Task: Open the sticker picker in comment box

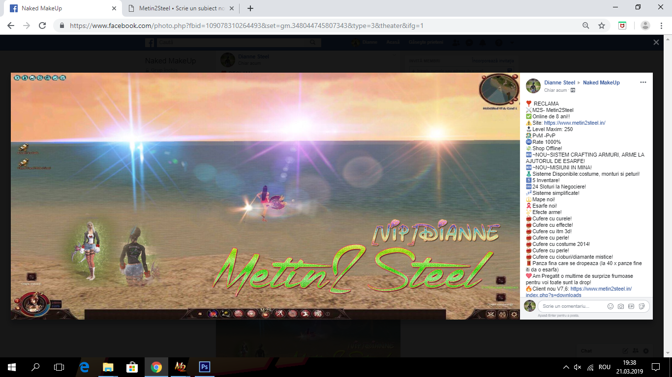Action: click(x=641, y=306)
